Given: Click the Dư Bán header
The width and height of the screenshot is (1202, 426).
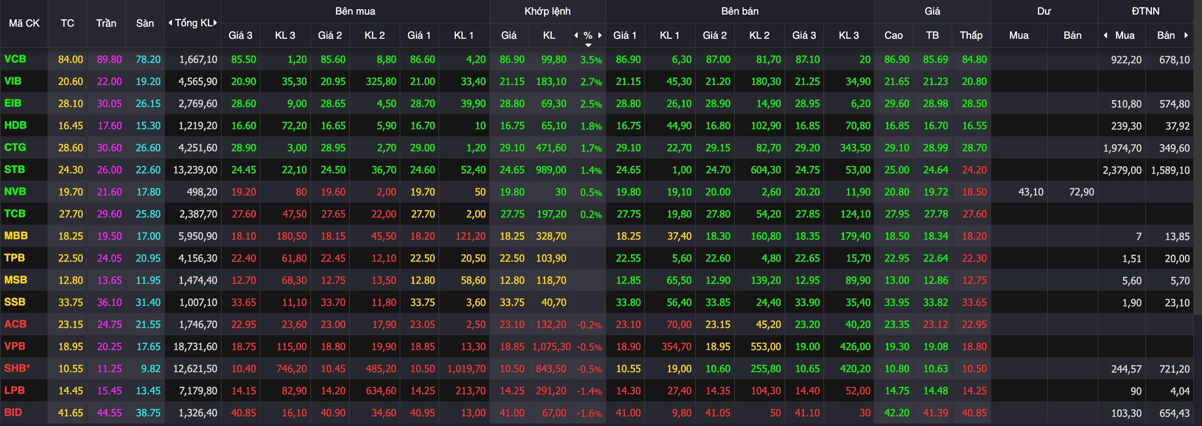Looking at the screenshot, I should tap(1072, 35).
